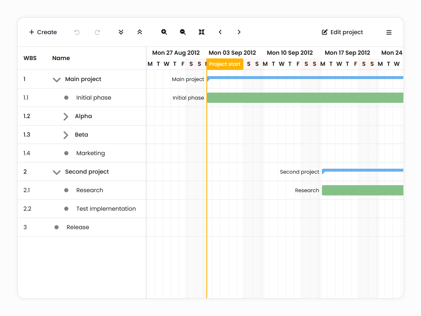421x316 pixels.
Task: Expand the Beta task group
Action: pyautogui.click(x=66, y=135)
